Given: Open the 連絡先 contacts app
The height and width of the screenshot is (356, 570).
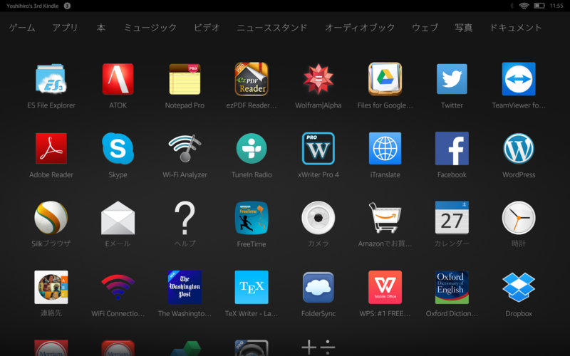Looking at the screenshot, I should coord(51,287).
